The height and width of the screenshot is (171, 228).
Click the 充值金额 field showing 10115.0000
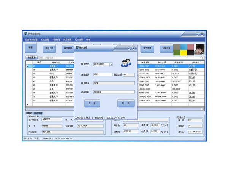pyautogui.click(x=90, y=126)
